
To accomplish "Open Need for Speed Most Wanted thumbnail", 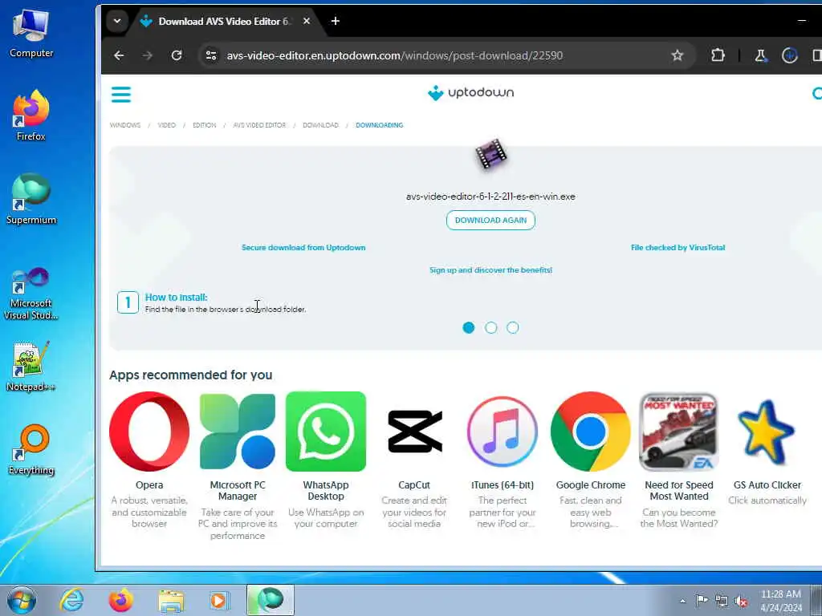I will [679, 431].
